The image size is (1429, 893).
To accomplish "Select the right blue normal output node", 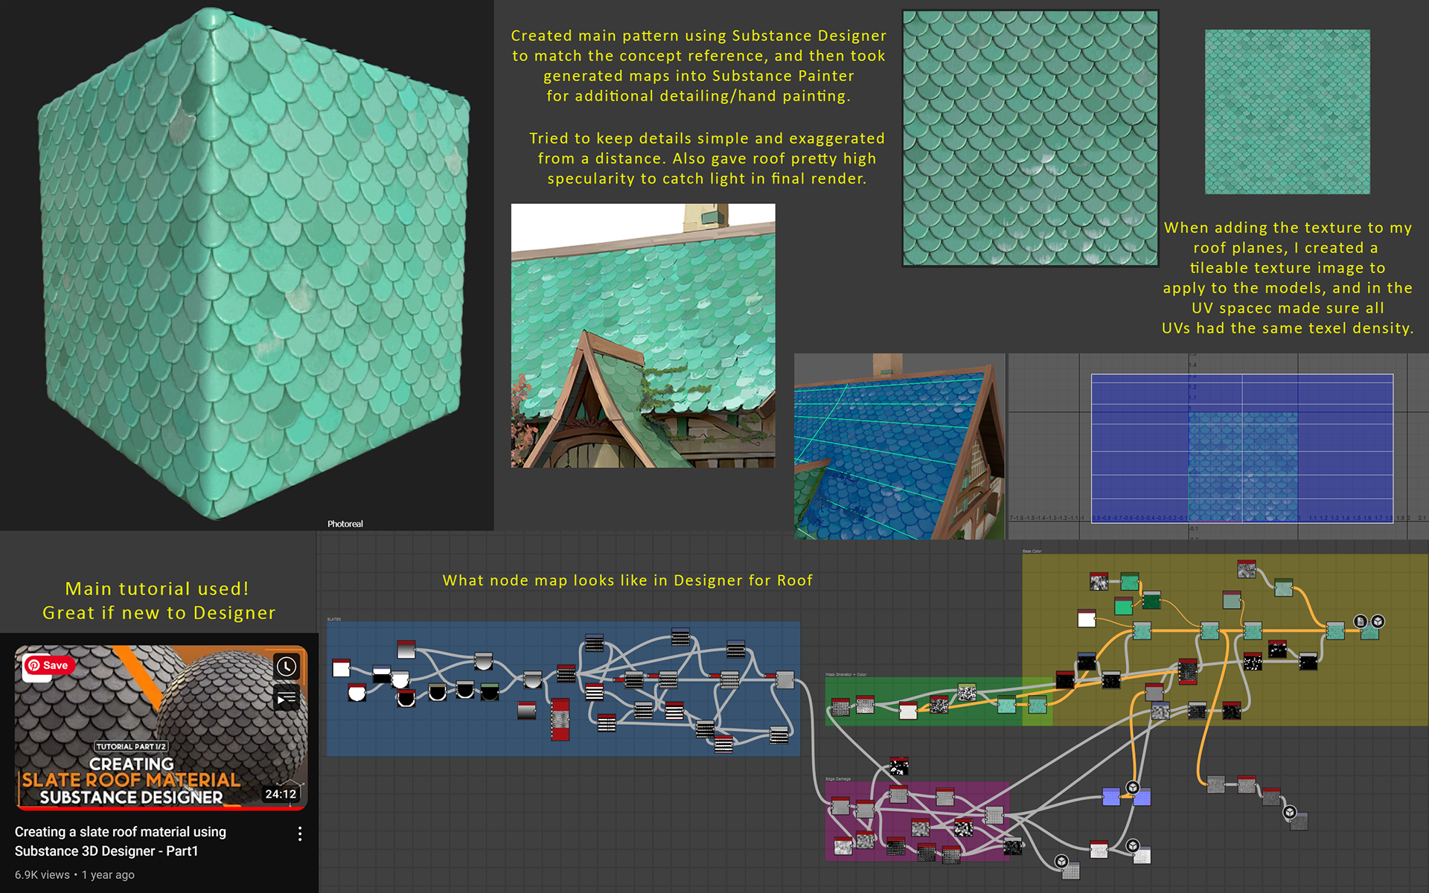I will point(1142,797).
